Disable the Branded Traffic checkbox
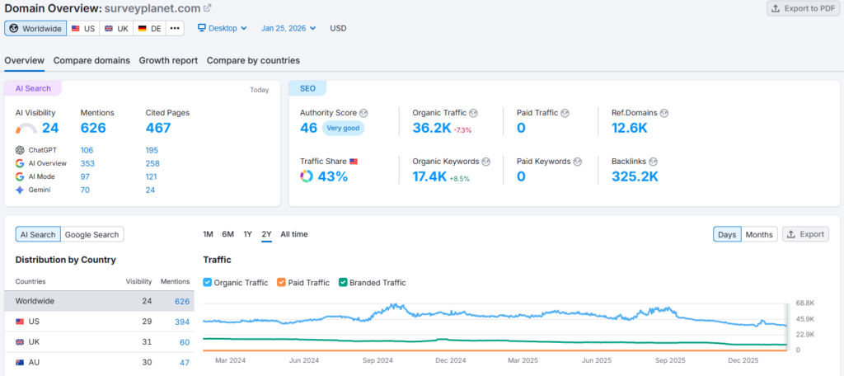844x376 pixels. (x=344, y=283)
